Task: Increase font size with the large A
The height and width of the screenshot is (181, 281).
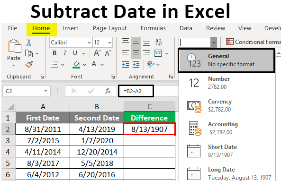Action: [x=97, y=53]
